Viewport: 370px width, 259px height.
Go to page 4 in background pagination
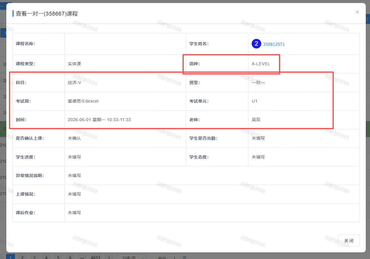46,257
